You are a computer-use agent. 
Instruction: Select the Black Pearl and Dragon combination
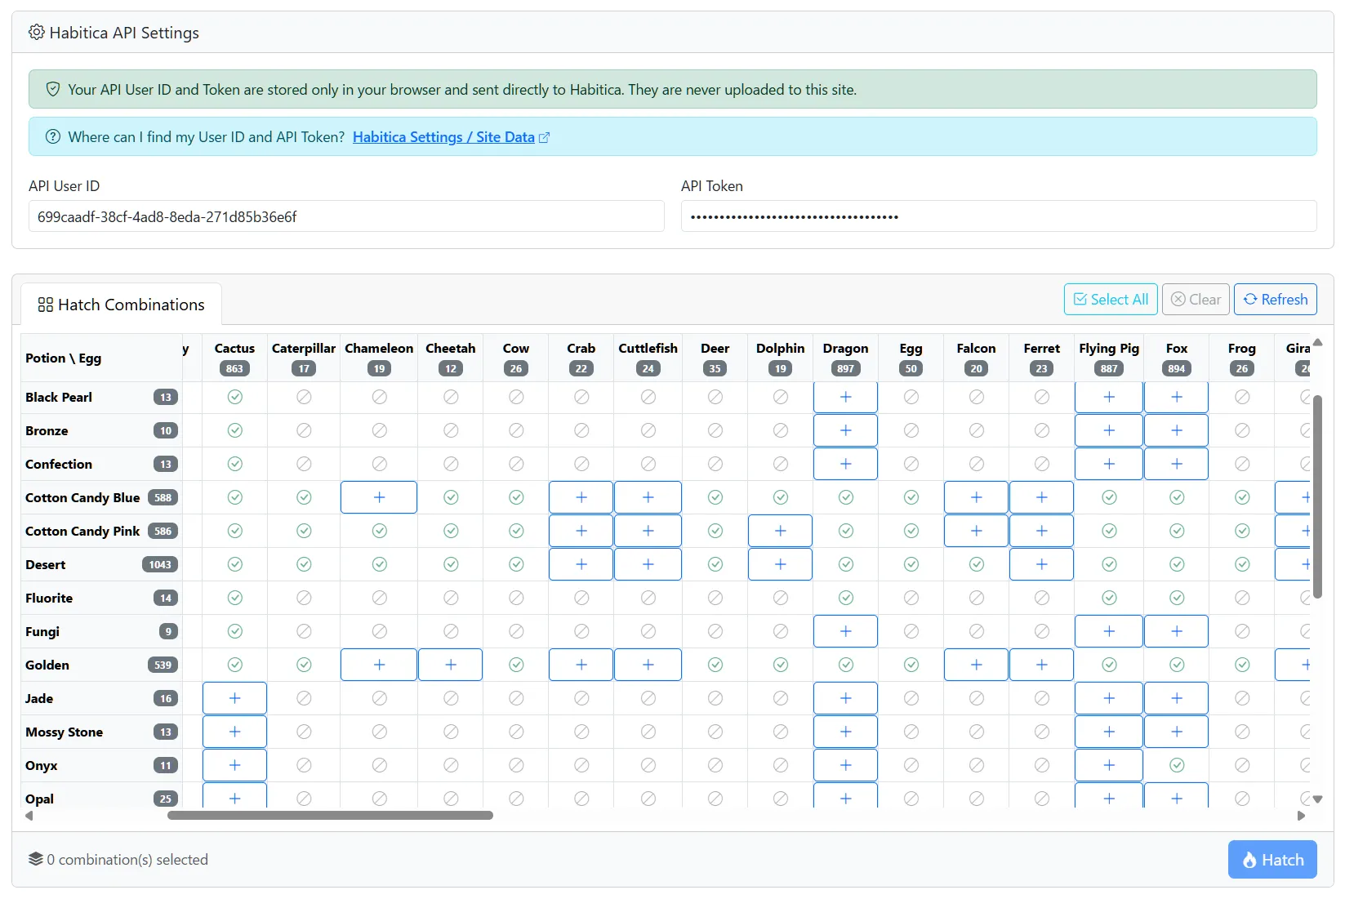[846, 397]
